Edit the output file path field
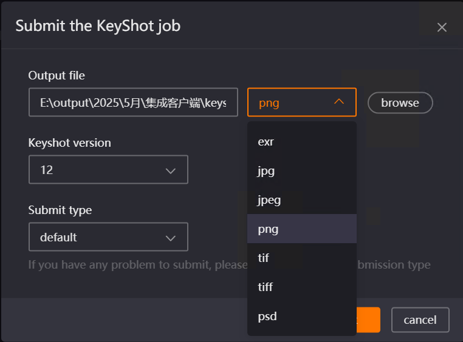Image resolution: width=463 pixels, height=342 pixels. click(133, 102)
